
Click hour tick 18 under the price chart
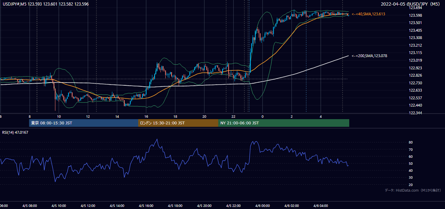coord(175,116)
